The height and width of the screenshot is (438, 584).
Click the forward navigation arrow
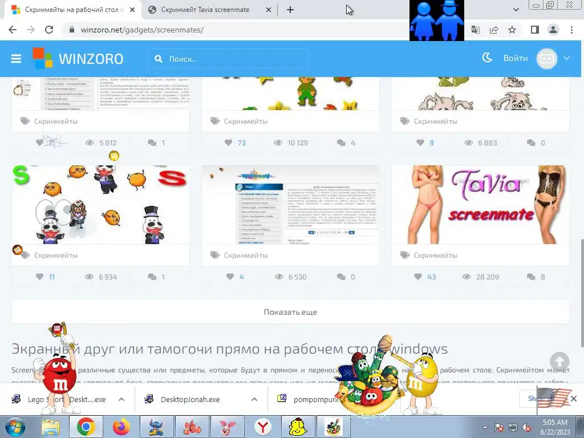[x=31, y=30]
